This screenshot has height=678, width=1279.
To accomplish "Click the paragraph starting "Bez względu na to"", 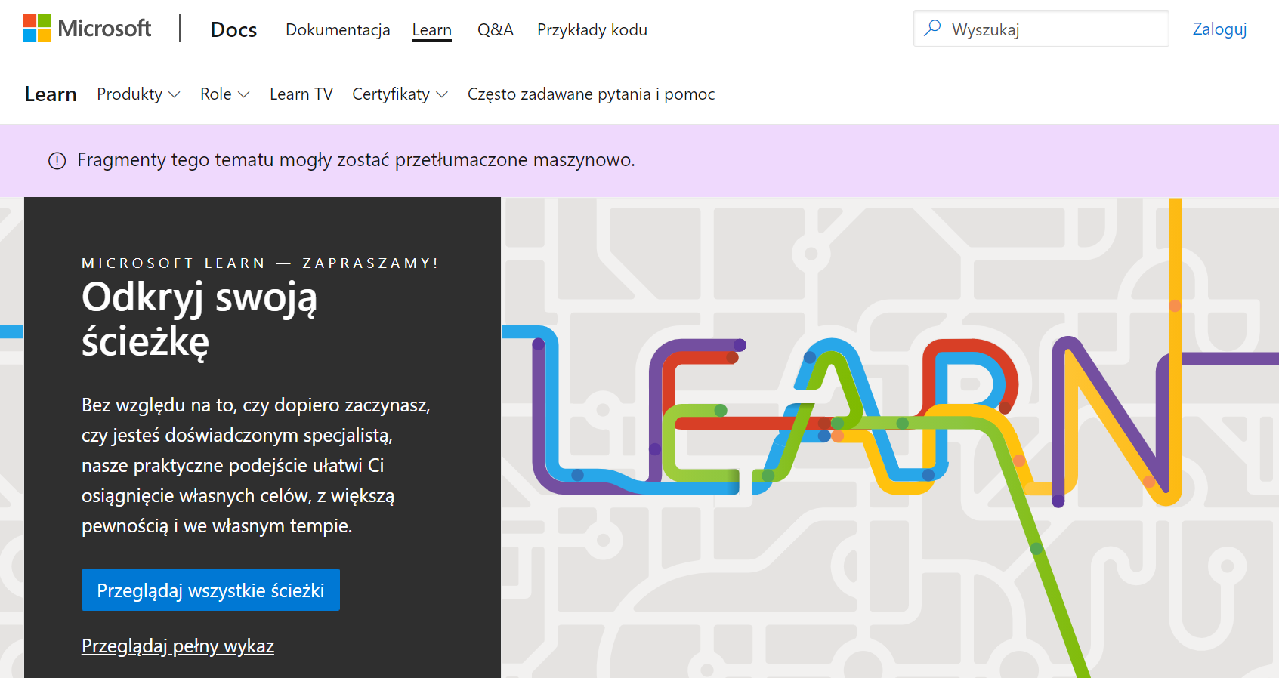I will (x=255, y=465).
